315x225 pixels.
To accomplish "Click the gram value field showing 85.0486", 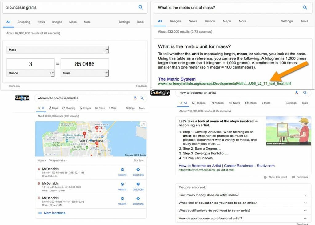I will [x=85, y=64].
